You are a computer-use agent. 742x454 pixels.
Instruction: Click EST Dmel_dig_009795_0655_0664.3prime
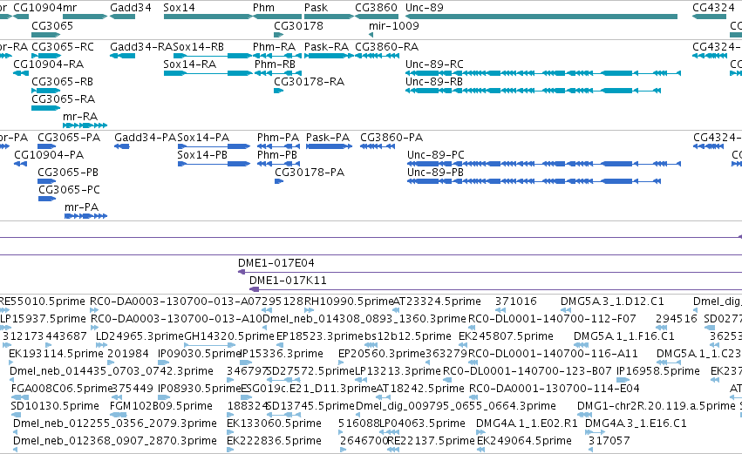point(456,406)
